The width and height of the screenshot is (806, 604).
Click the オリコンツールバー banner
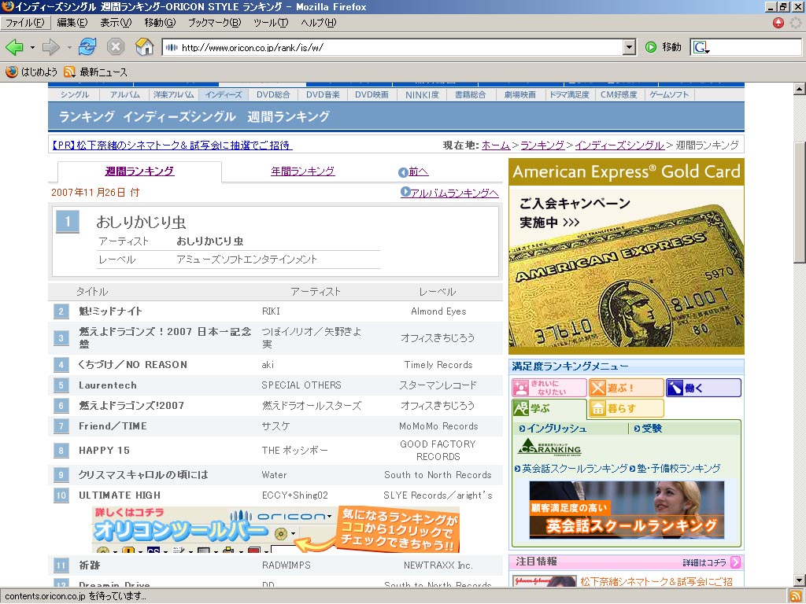pos(275,529)
